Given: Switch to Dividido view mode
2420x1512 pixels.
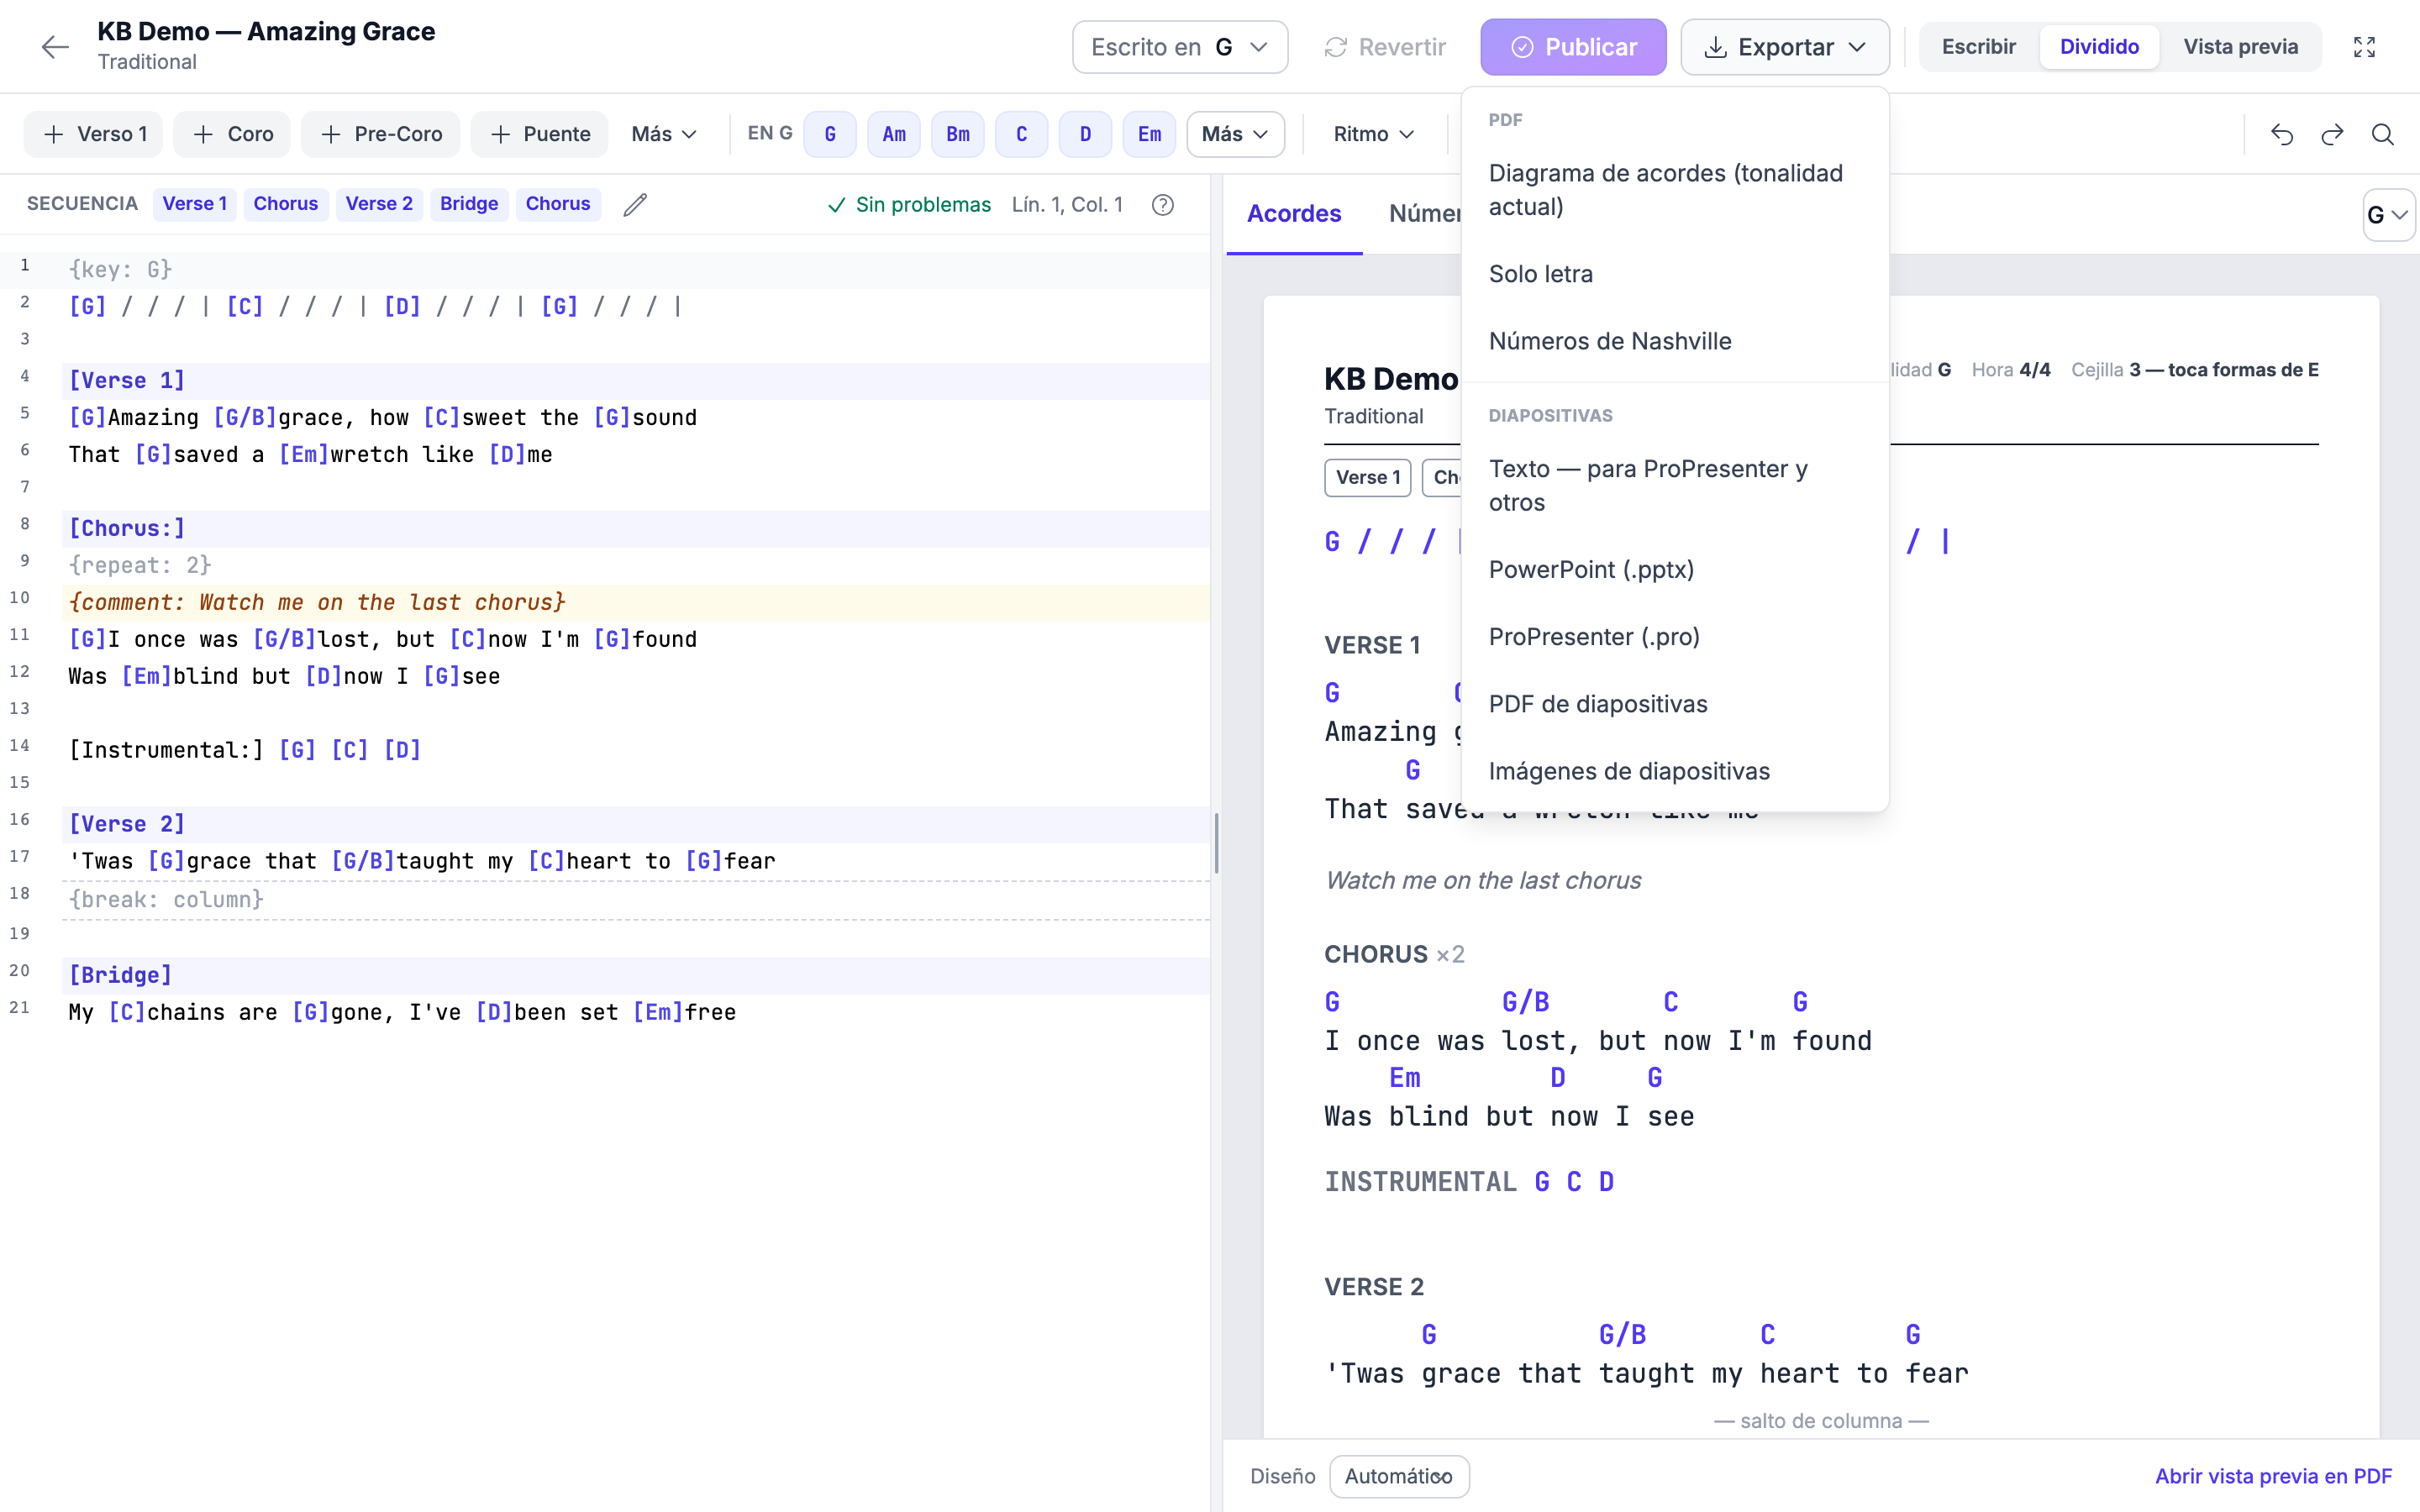Looking at the screenshot, I should (x=2099, y=47).
